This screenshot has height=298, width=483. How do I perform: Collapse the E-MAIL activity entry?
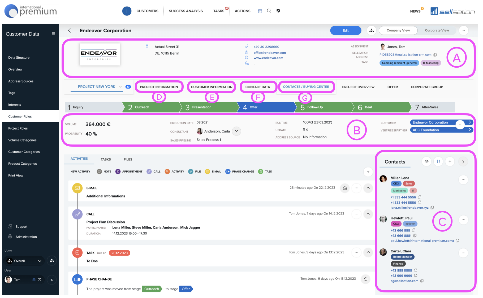(x=368, y=188)
